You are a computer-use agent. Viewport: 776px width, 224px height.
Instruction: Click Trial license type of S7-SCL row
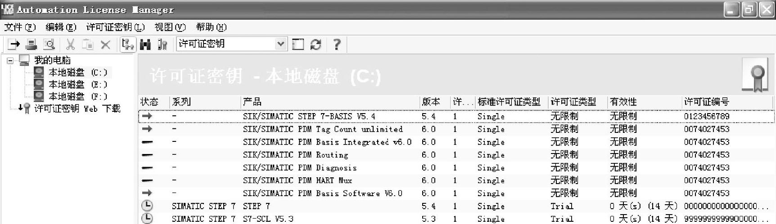(562, 219)
